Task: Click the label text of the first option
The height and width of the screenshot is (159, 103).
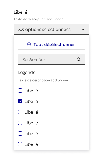Action: 31,91
